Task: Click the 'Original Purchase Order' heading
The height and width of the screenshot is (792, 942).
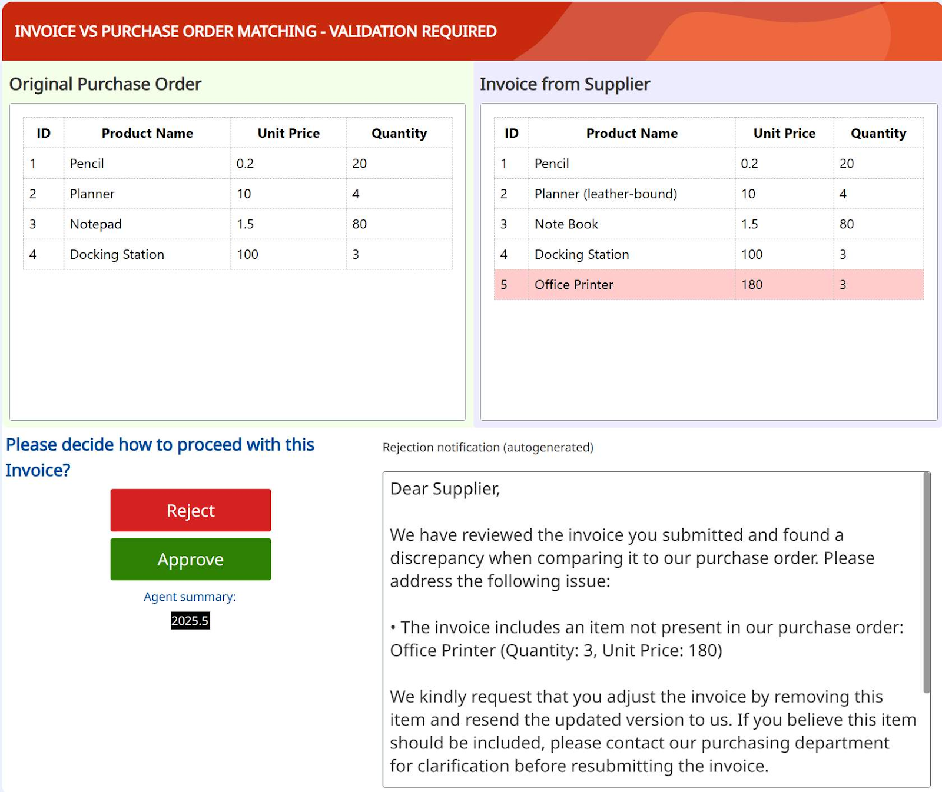Action: 105,84
